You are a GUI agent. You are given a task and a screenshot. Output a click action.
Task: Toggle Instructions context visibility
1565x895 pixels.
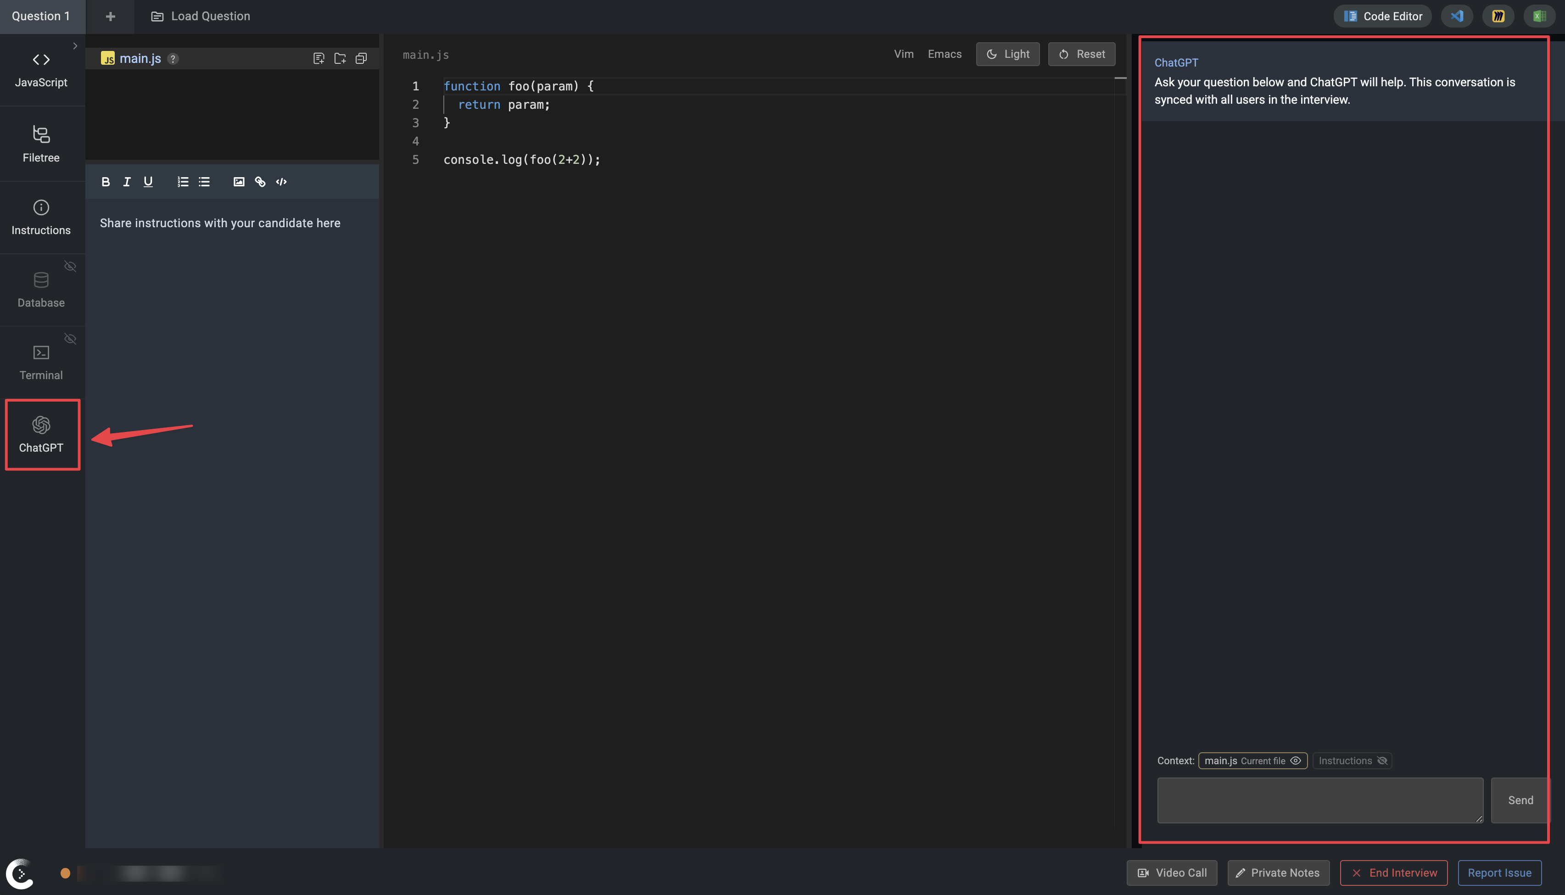[x=1353, y=761]
